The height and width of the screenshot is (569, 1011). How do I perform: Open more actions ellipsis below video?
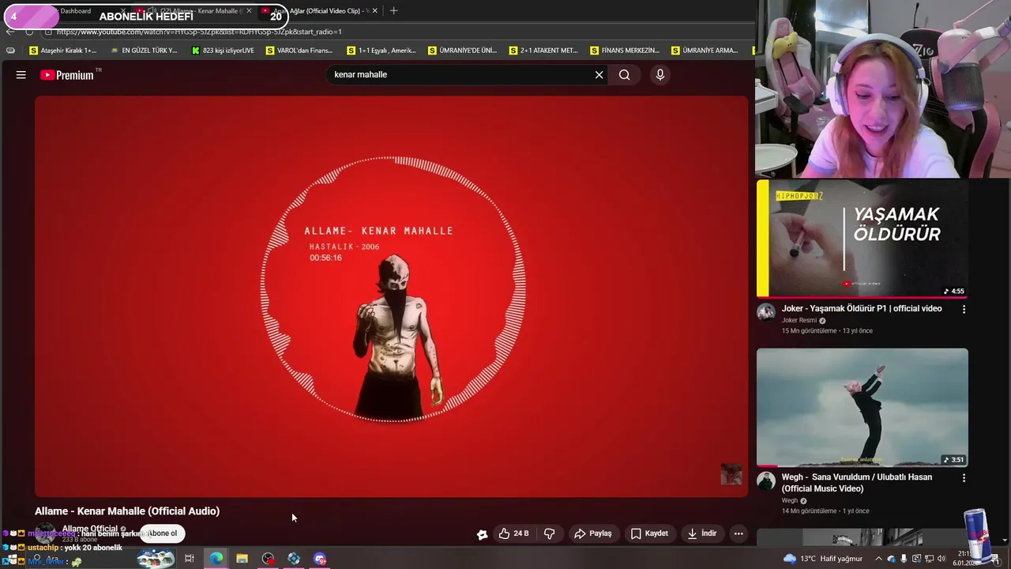(739, 533)
